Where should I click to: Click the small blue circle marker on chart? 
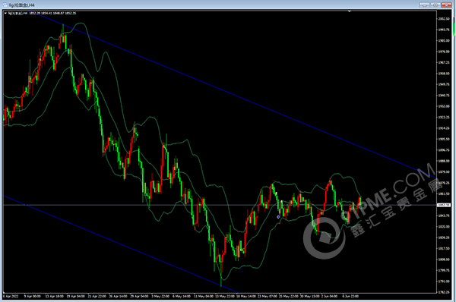278,217
